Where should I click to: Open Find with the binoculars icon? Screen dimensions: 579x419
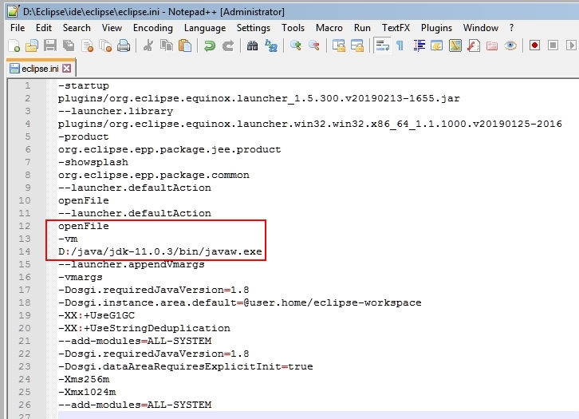click(x=253, y=46)
